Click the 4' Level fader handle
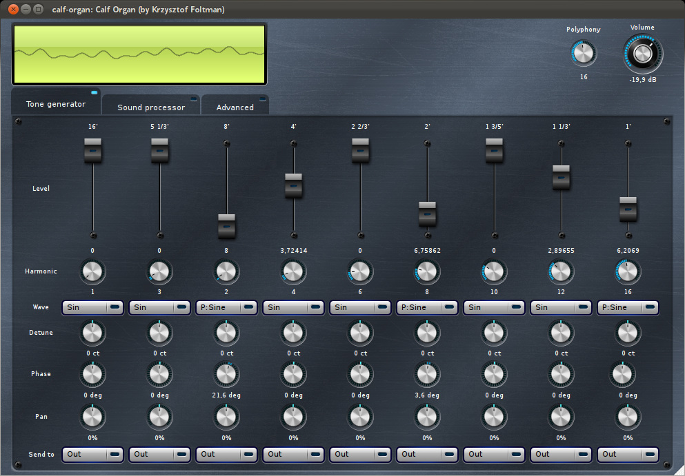The image size is (685, 476). pyautogui.click(x=294, y=186)
